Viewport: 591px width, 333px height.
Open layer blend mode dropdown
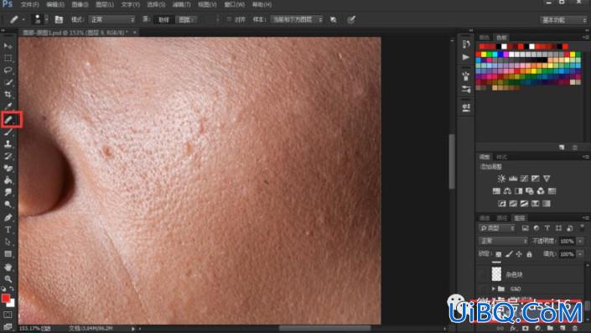tap(503, 241)
